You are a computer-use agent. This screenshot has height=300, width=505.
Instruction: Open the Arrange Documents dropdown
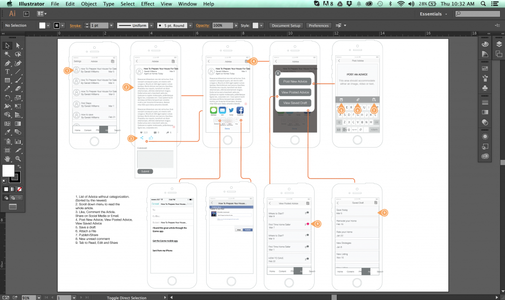click(42, 14)
